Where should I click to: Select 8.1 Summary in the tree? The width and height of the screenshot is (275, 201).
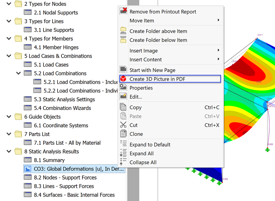49,160
